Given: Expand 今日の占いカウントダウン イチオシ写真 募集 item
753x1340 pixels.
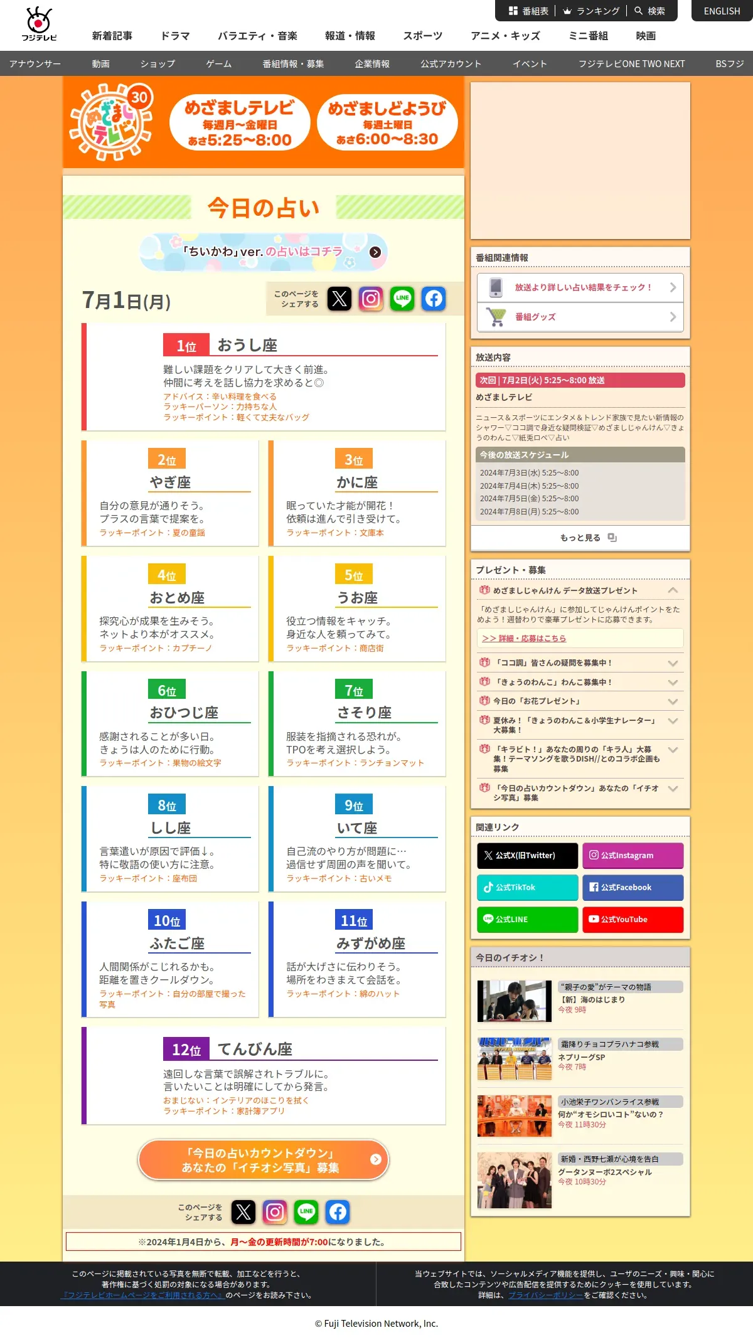Looking at the screenshot, I should pos(673,789).
